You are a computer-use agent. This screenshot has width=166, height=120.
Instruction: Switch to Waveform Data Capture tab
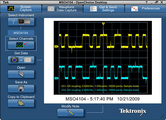(63, 9)
